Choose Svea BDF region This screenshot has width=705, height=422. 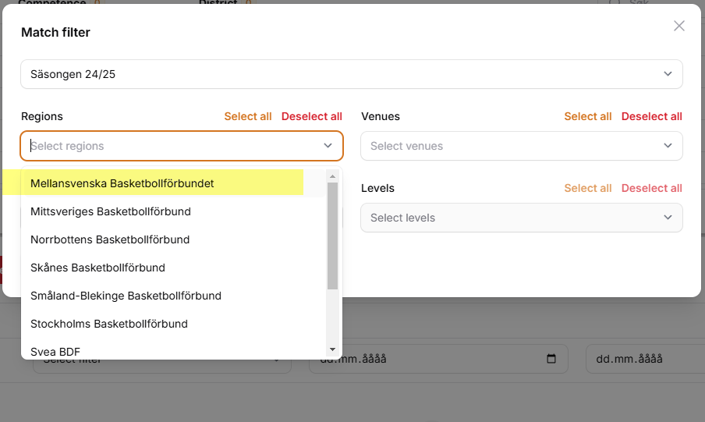tap(174, 351)
